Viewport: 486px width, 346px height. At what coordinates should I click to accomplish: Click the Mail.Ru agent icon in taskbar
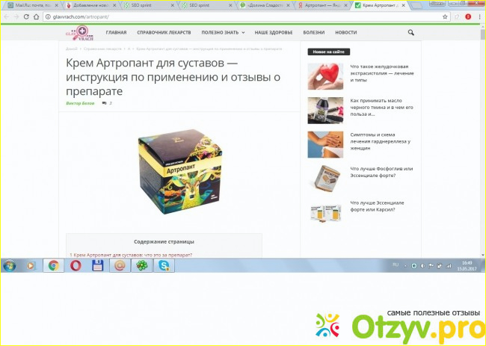point(118,265)
